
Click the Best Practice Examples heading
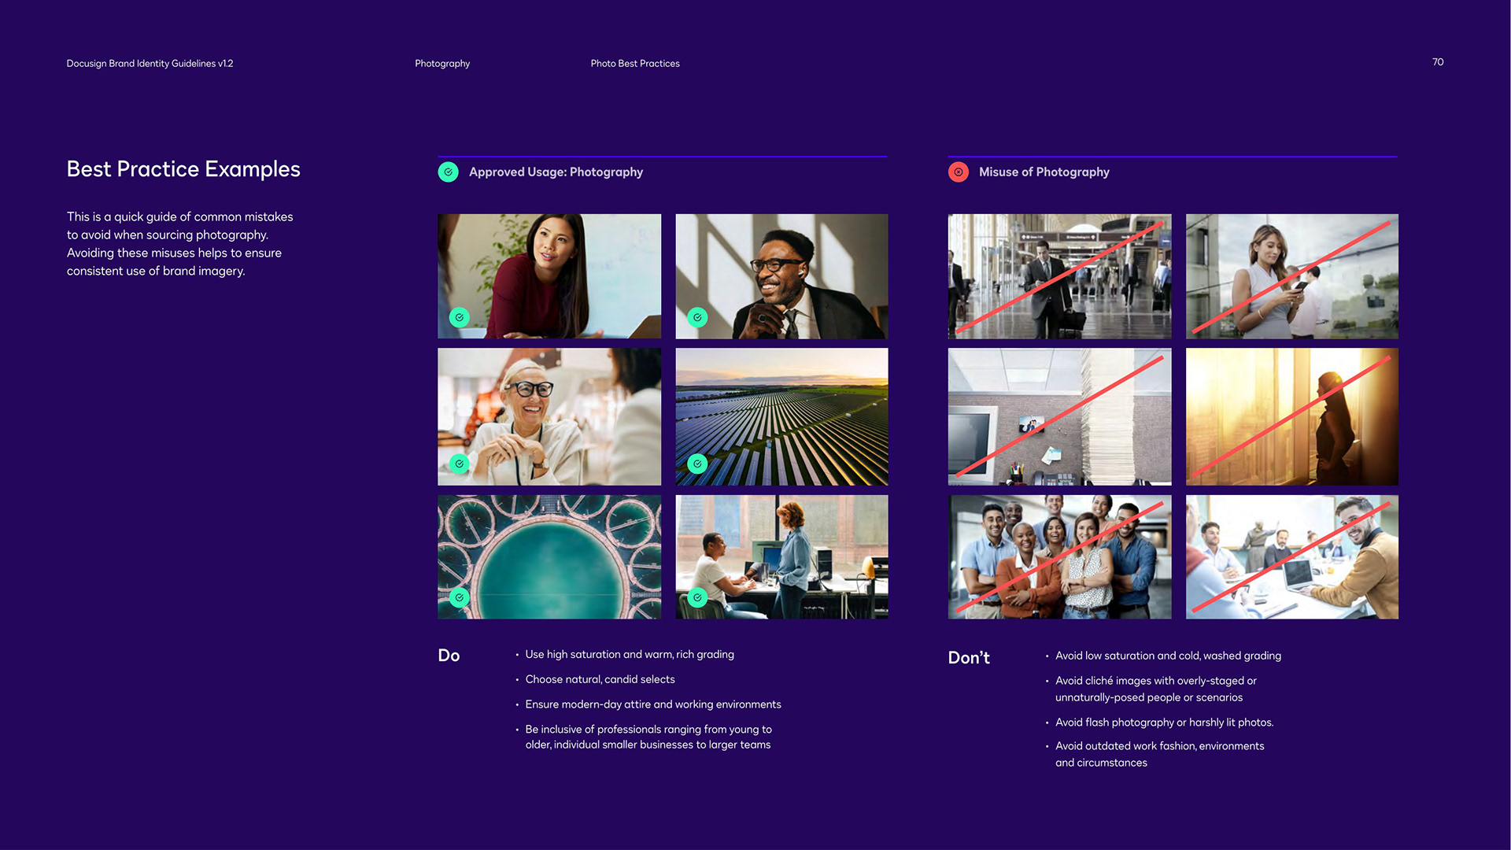pos(183,169)
